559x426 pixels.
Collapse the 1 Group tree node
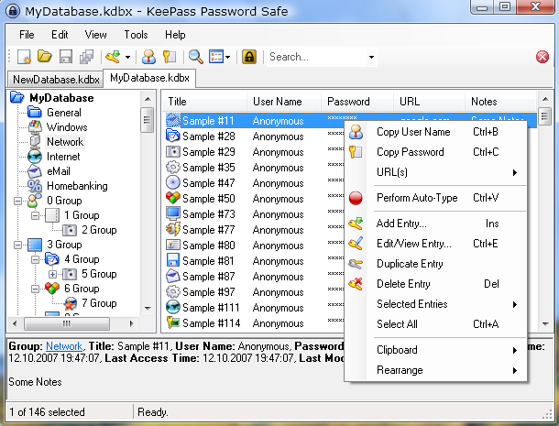pos(35,215)
